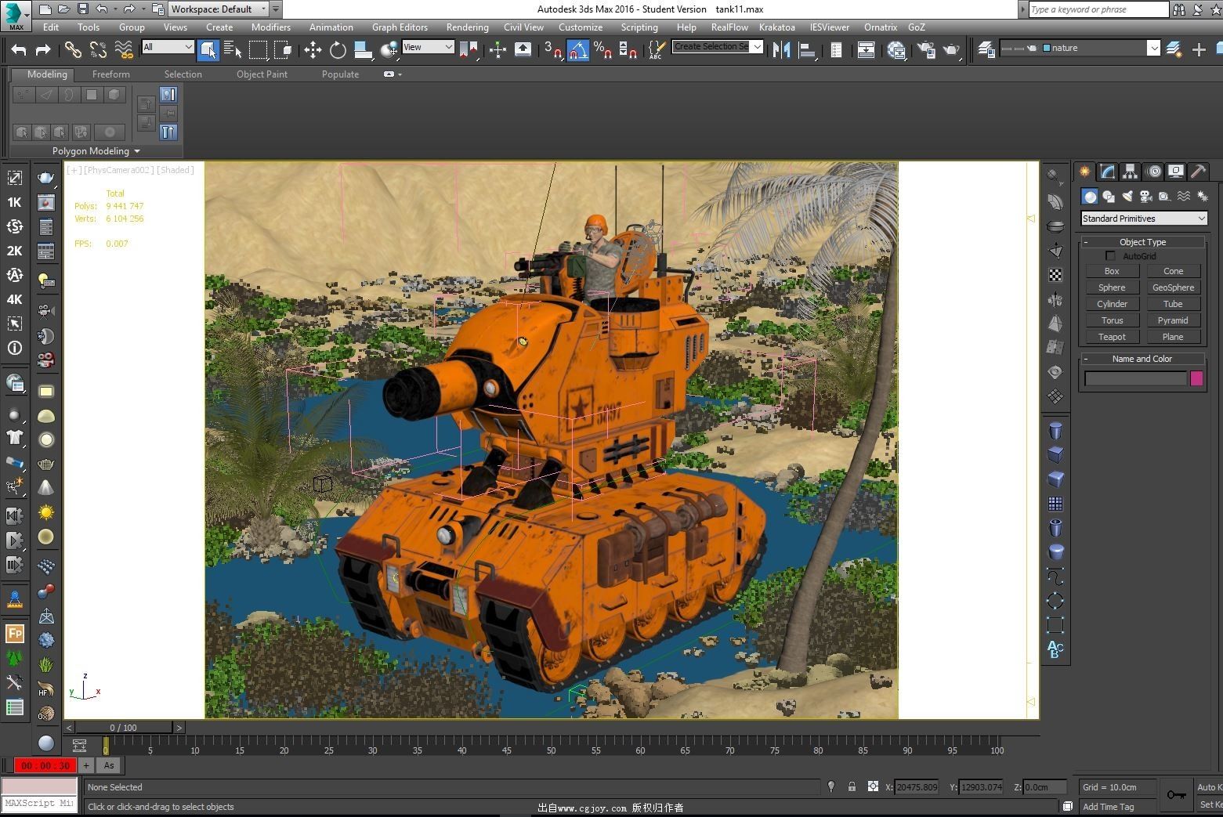Toggle the Percent Snap icon
The width and height of the screenshot is (1223, 817).
tap(602, 49)
